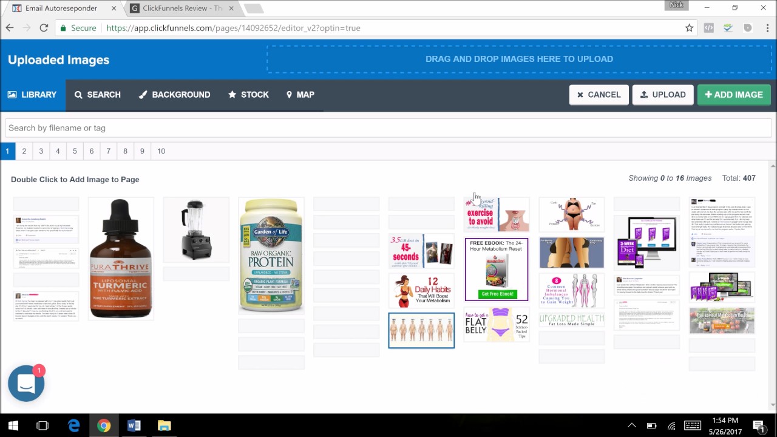Image resolution: width=777 pixels, height=437 pixels.
Task: Click the Library picture icon
Action: (x=12, y=95)
